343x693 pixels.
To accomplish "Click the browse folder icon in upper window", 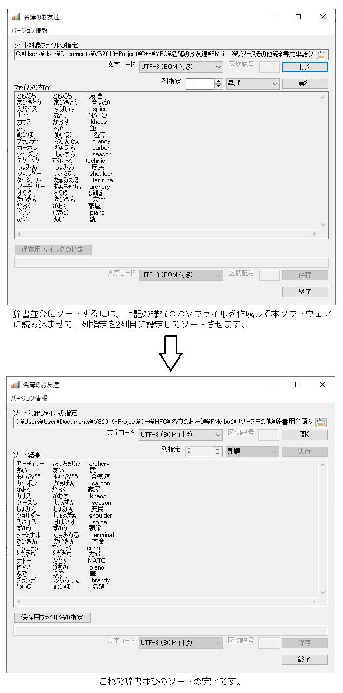I will coord(321,54).
